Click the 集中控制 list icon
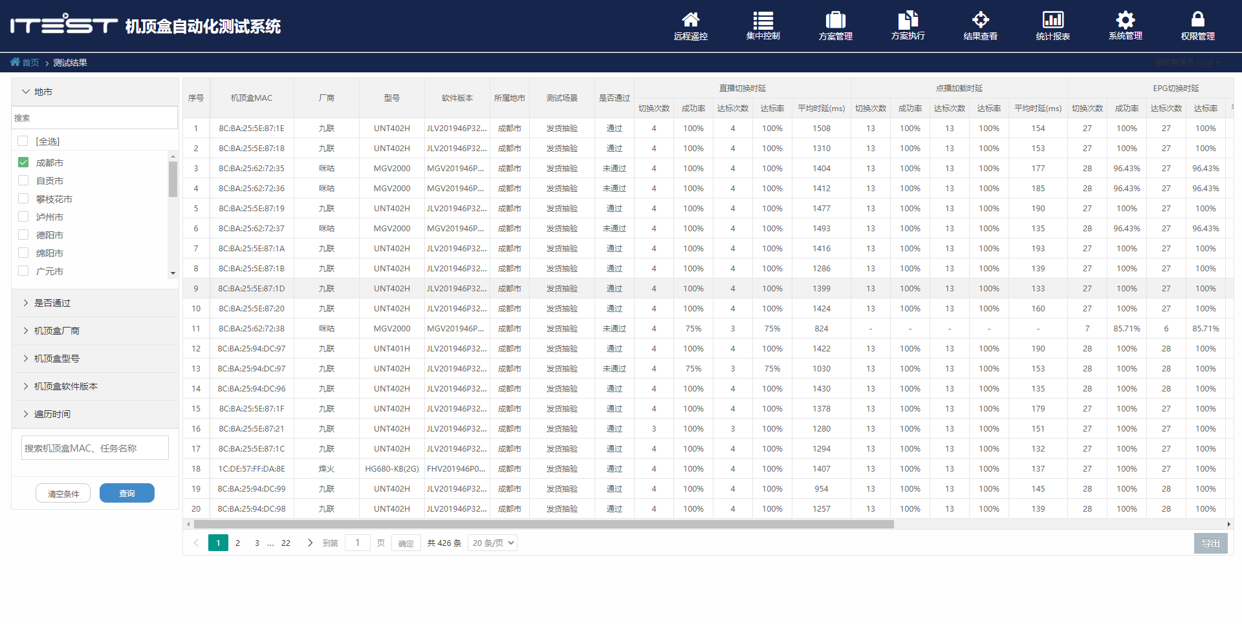Image resolution: width=1242 pixels, height=626 pixels. pyautogui.click(x=763, y=20)
